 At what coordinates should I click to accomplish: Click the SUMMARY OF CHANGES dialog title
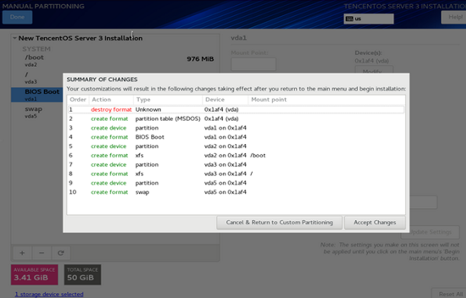102,80
